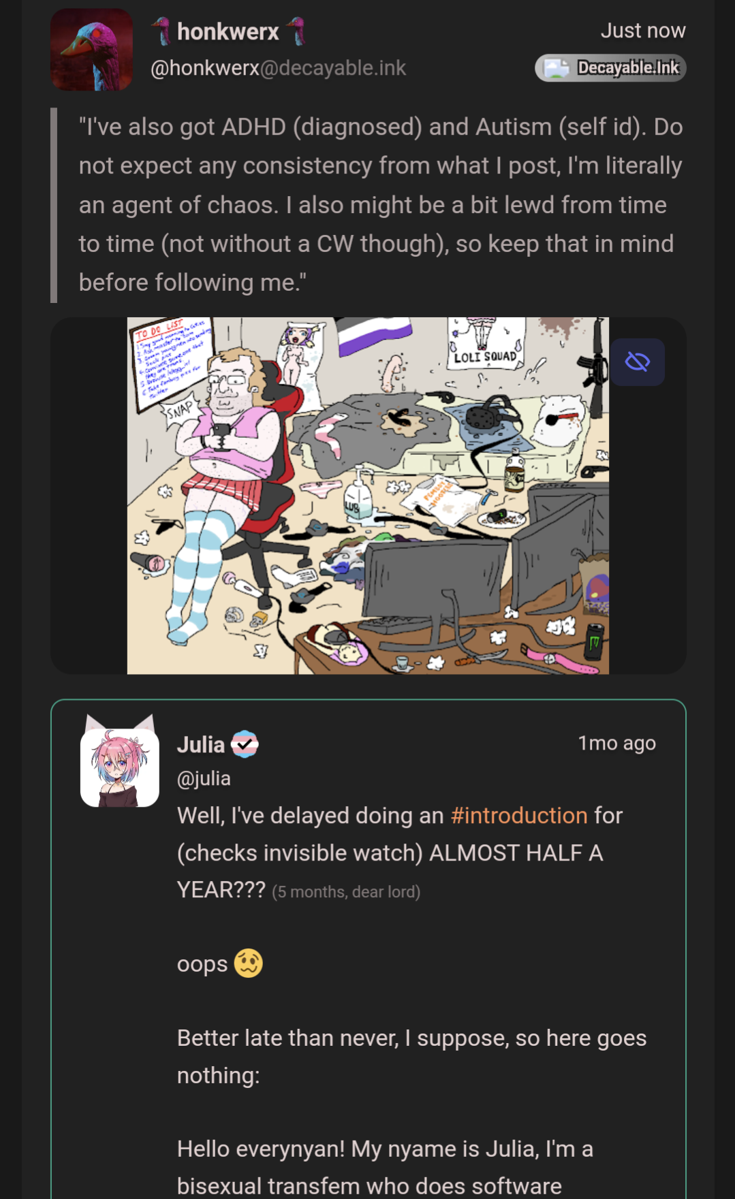Open the 1mo ago timestamp on Julia's post
The height and width of the screenshot is (1199, 735).
(x=617, y=743)
